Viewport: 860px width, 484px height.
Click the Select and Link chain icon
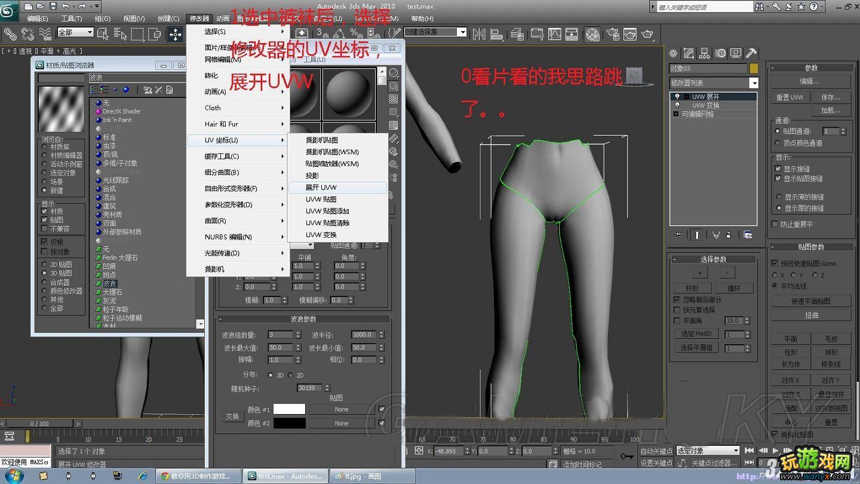click(10, 34)
